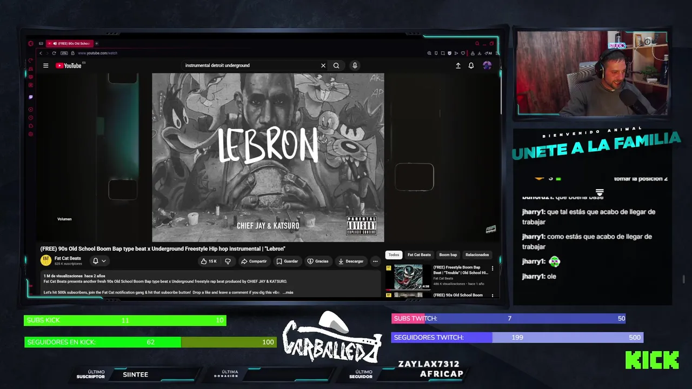Open YouTube notifications bell in the header
Screen dimensions: 692x389
point(471,65)
